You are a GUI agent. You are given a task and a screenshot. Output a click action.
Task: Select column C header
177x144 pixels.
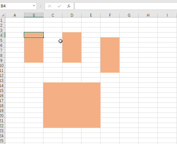pos(53,15)
